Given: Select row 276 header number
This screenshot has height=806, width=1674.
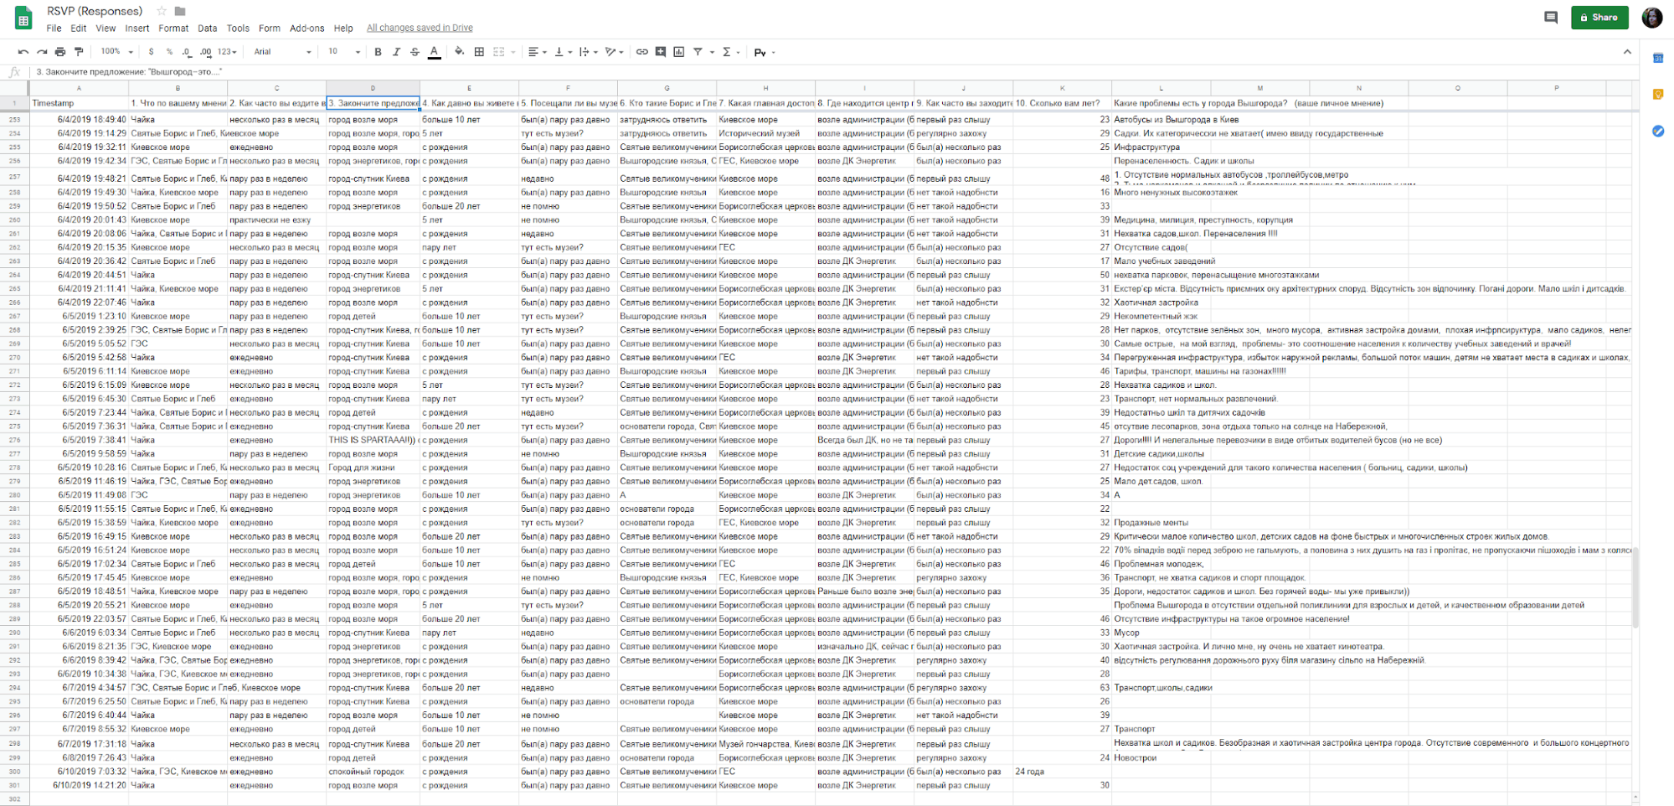Looking at the screenshot, I should pyautogui.click(x=14, y=440).
